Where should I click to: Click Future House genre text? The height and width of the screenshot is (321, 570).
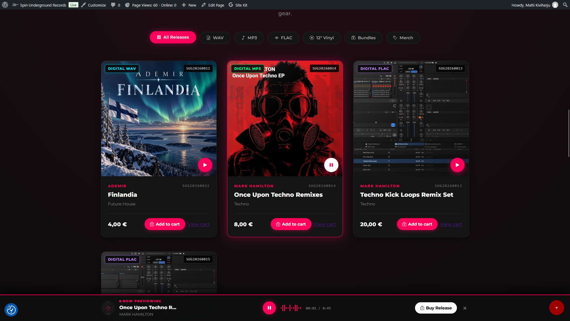122,204
